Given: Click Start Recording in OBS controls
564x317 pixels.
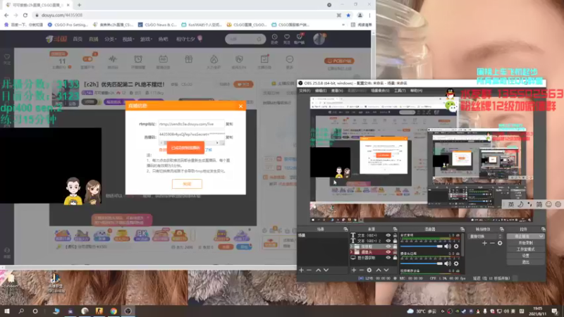Looking at the screenshot, I should (x=525, y=243).
